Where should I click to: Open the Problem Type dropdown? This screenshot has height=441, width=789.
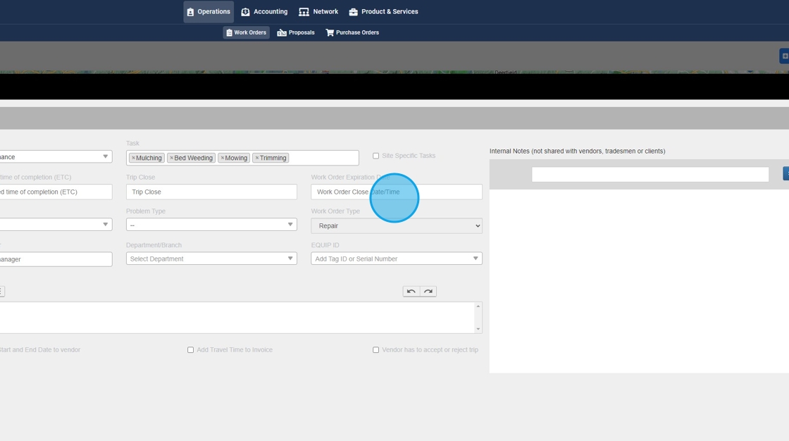tap(211, 225)
